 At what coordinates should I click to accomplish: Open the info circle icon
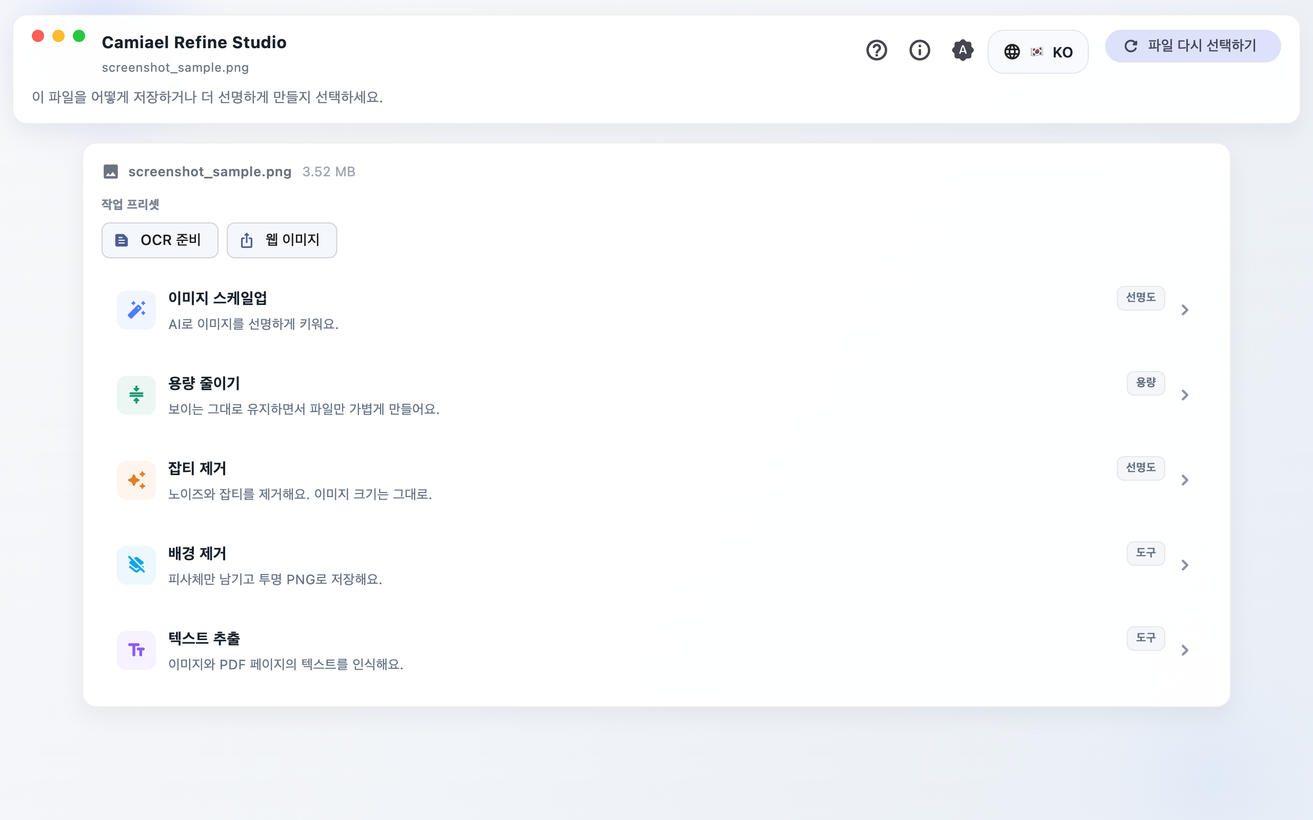click(x=920, y=50)
